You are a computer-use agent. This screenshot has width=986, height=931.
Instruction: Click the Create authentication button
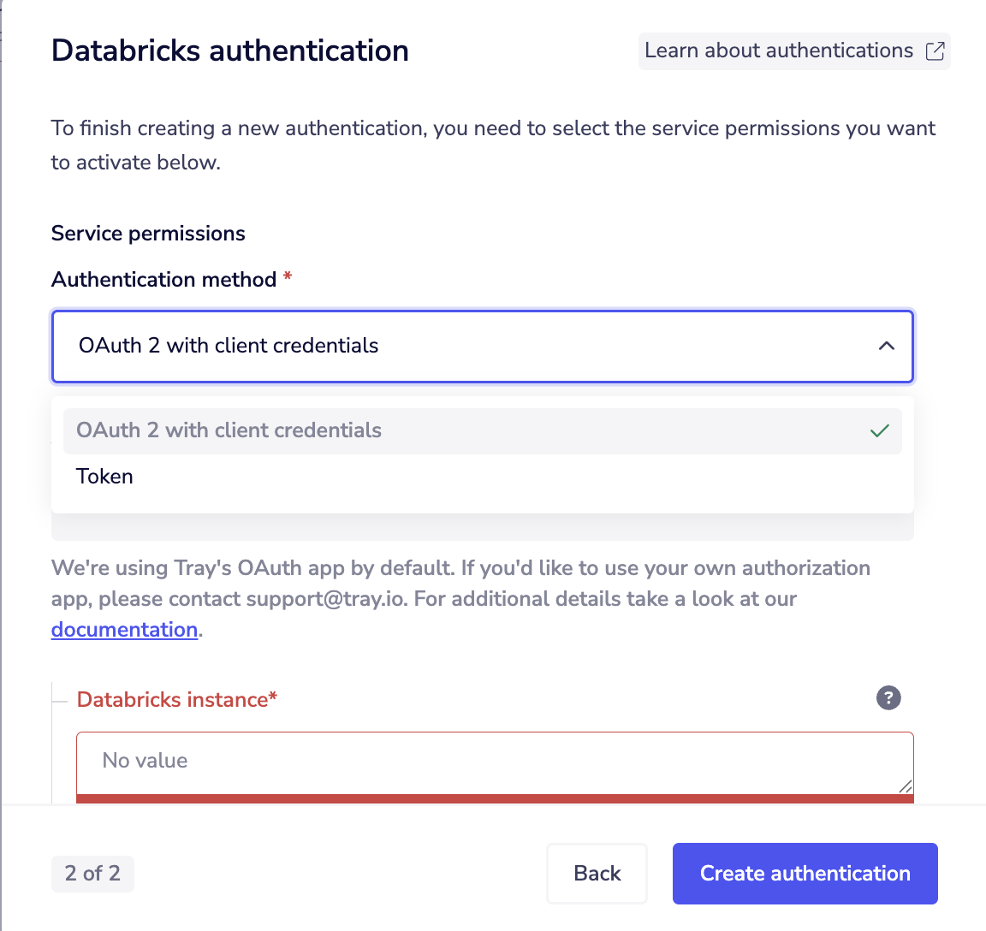(x=805, y=873)
